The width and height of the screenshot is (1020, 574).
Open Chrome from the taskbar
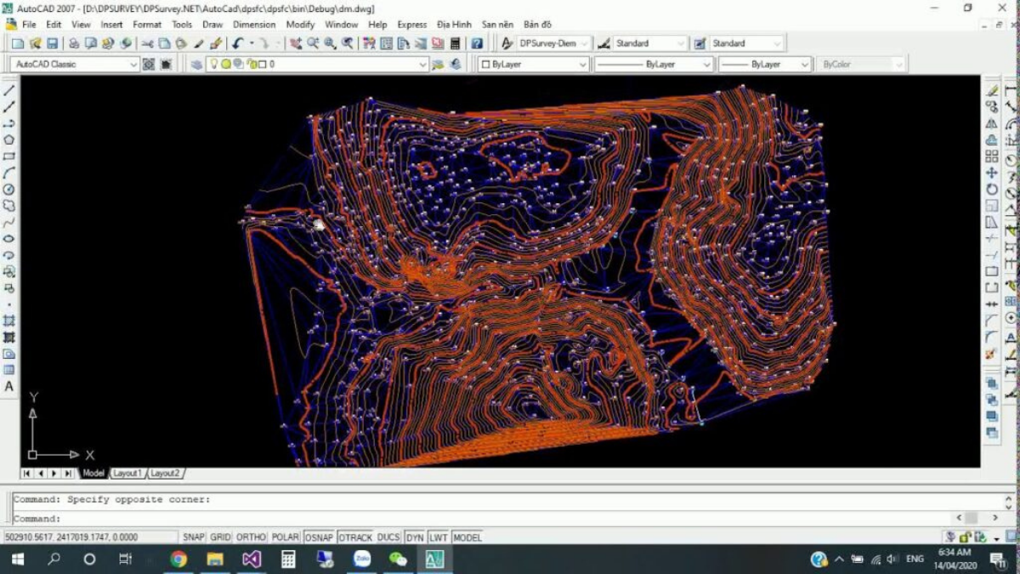[178, 560]
